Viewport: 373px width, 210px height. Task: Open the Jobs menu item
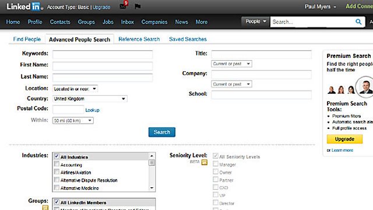point(108,22)
